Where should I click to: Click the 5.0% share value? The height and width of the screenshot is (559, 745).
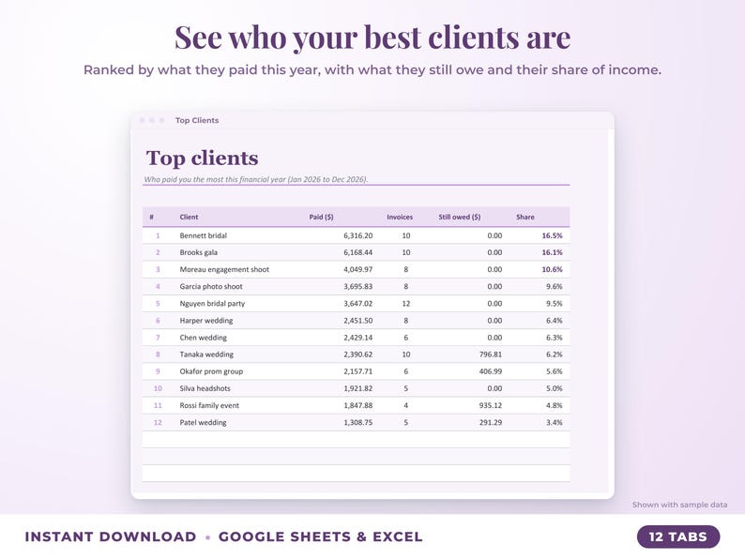[554, 388]
